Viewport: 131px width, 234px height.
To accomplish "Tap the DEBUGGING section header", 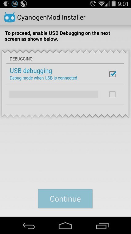I will coord(21,59).
